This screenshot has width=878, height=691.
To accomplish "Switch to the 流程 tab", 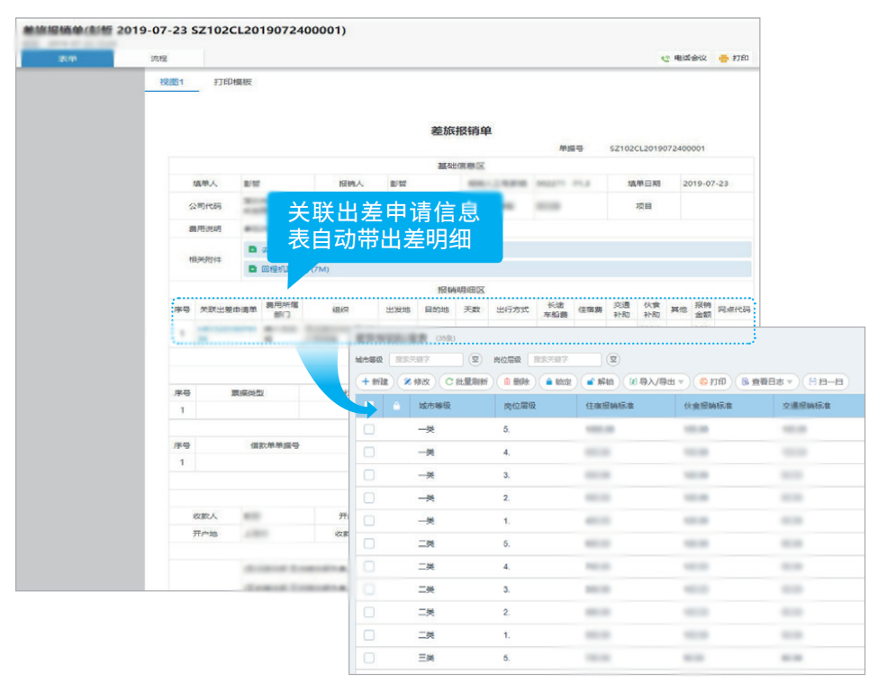I will point(158,58).
